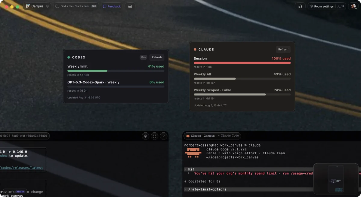Click the yellow macOS minimize button
The image size is (361, 197).
(x=12, y=7)
